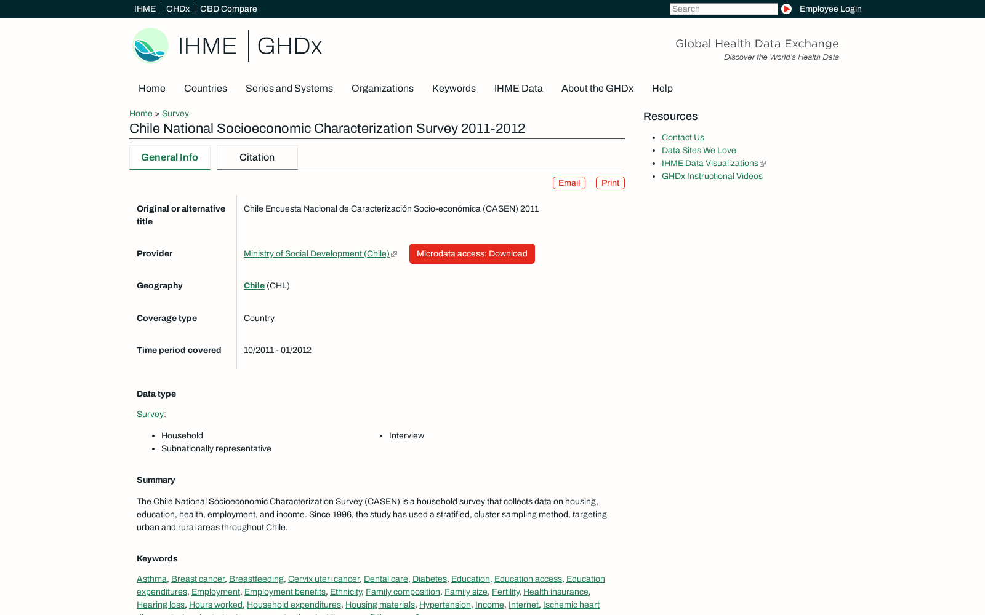Click the Family composition keyword

(403, 592)
